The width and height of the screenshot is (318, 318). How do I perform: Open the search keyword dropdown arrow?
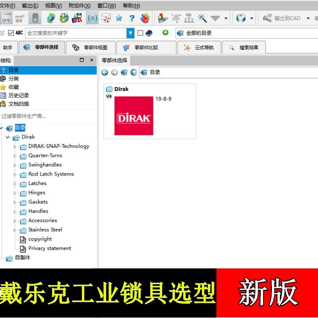click(131, 33)
